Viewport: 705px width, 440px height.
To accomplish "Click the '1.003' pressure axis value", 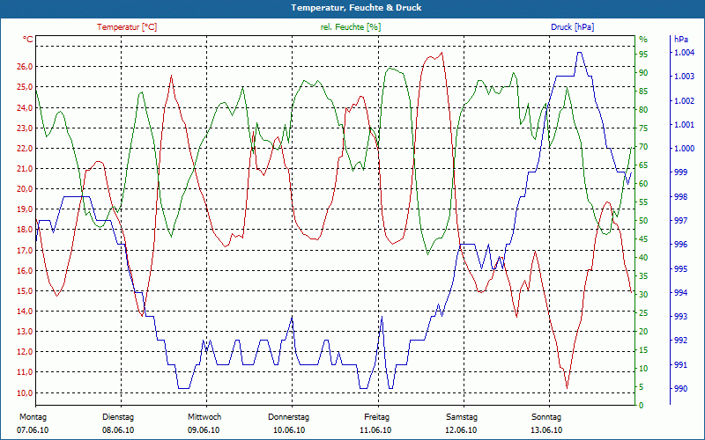I will point(684,77).
